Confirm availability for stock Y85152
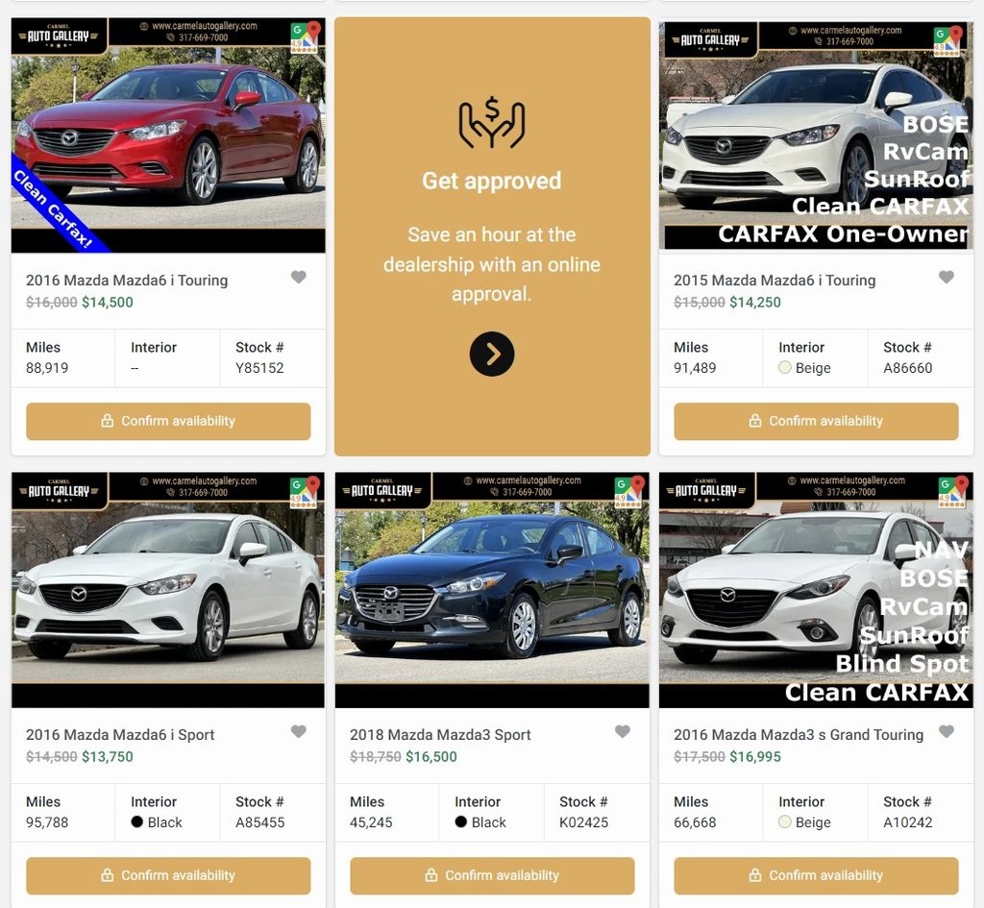 tap(168, 421)
